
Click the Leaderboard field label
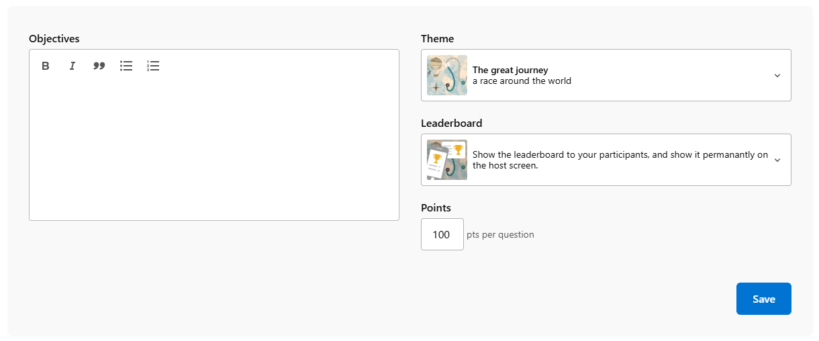[x=451, y=124]
